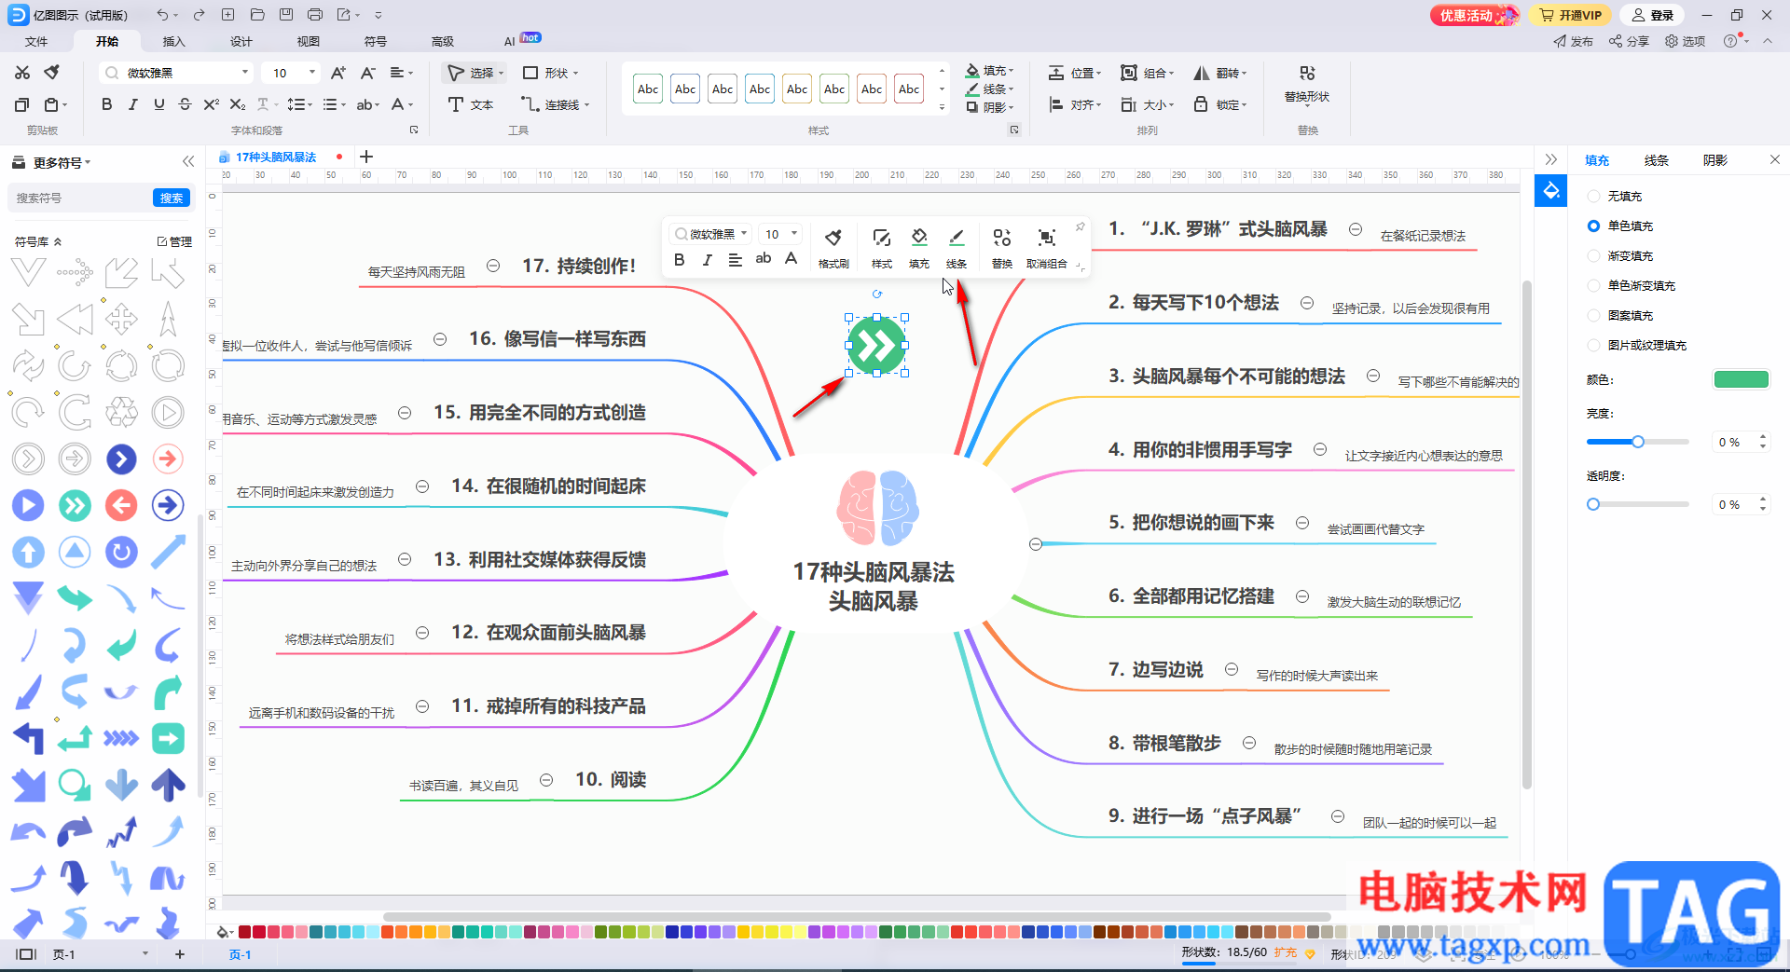This screenshot has width=1790, height=972.
Task: Toggle italic in the floating toolbar
Action: point(708,260)
